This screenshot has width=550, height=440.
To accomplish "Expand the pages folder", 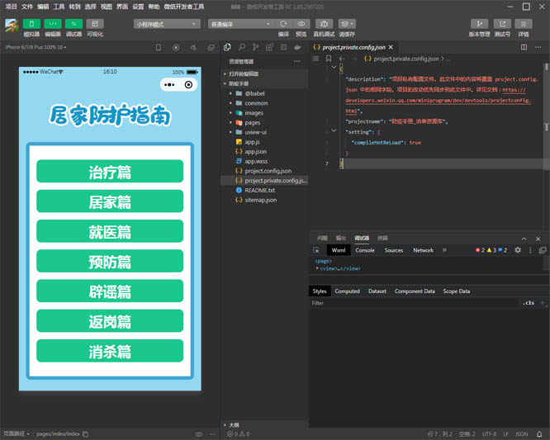I will [x=264, y=123].
